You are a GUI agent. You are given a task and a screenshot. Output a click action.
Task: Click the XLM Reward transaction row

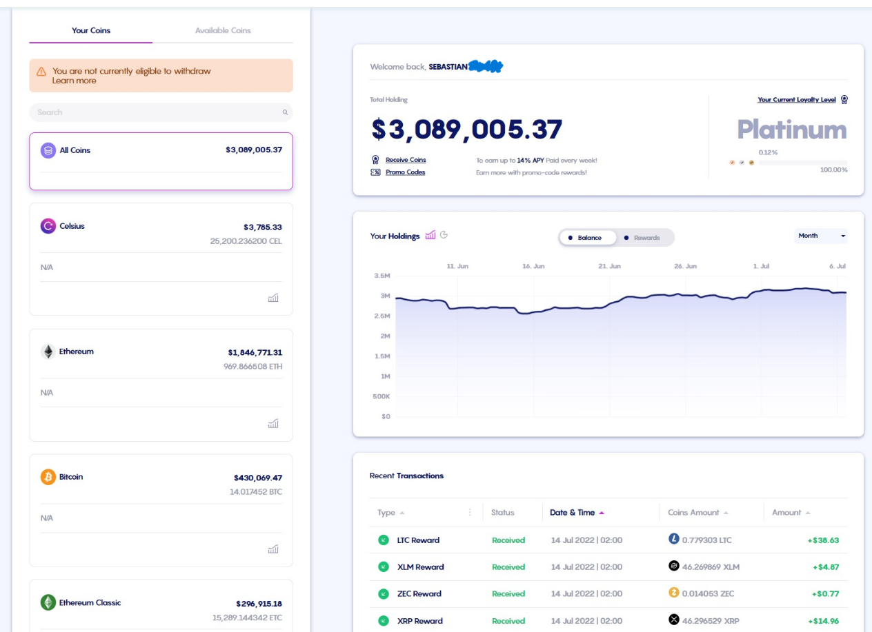tap(609, 567)
